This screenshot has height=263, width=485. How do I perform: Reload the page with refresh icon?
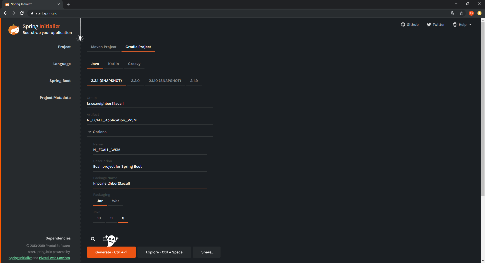[x=22, y=13]
